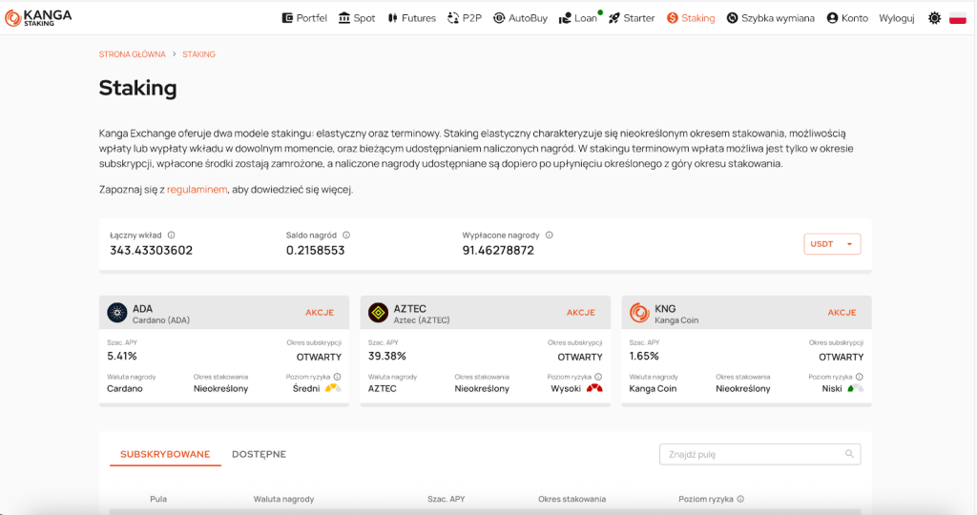Image resolution: width=977 pixels, height=515 pixels.
Task: Click the Znajdź pulę search field
Action: 749,454
